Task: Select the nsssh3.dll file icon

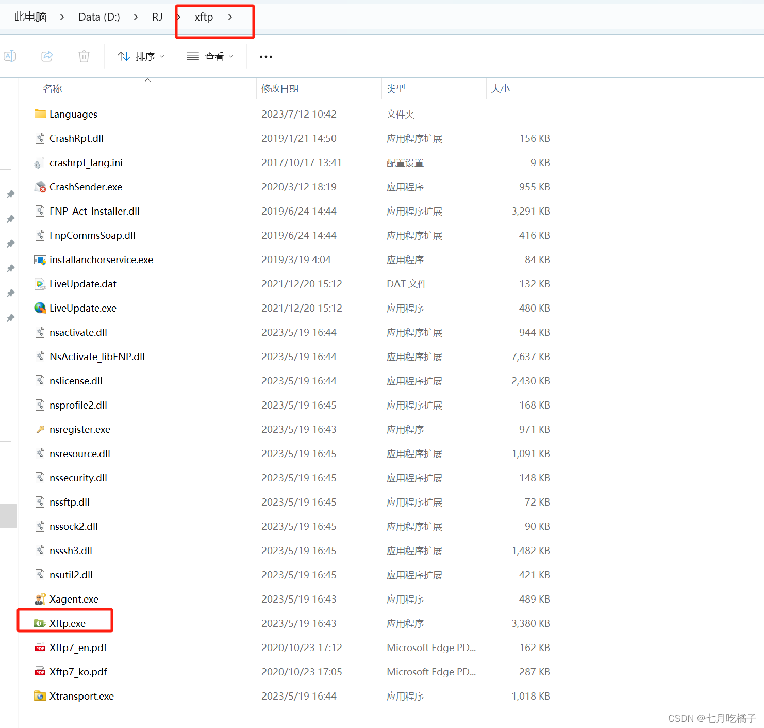Action: pyautogui.click(x=40, y=551)
